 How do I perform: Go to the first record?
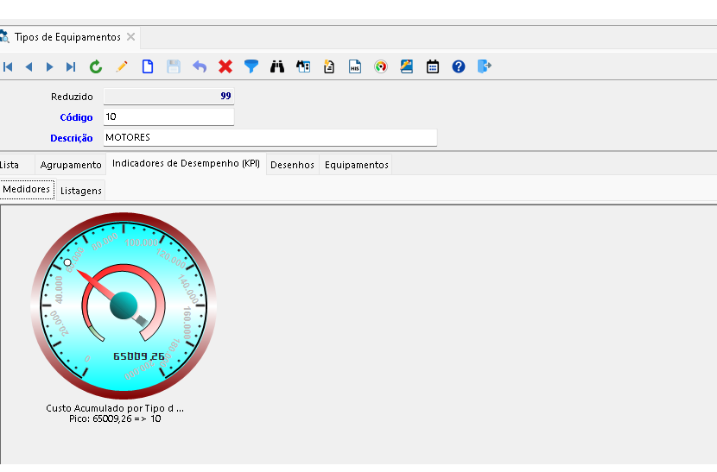[x=8, y=66]
